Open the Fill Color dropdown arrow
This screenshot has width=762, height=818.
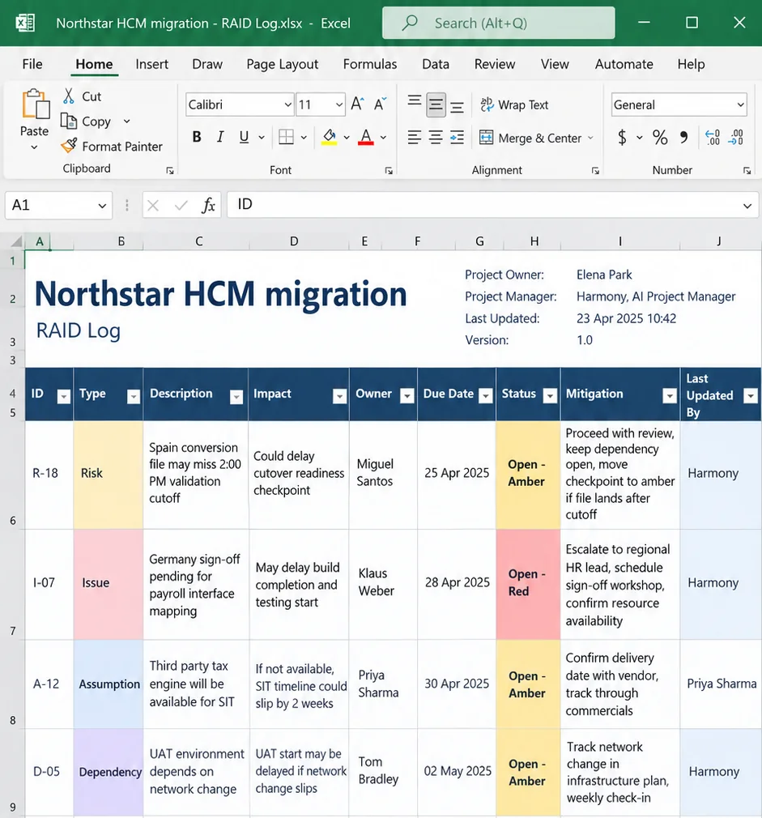pos(347,137)
